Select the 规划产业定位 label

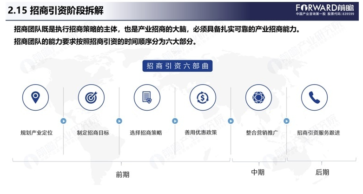click(x=36, y=133)
